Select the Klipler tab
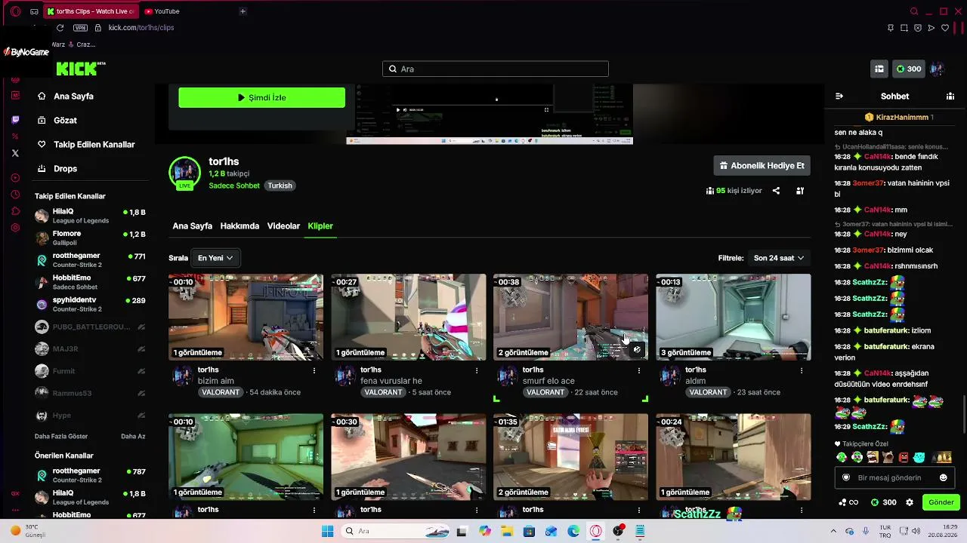967x543 pixels. [x=320, y=226]
